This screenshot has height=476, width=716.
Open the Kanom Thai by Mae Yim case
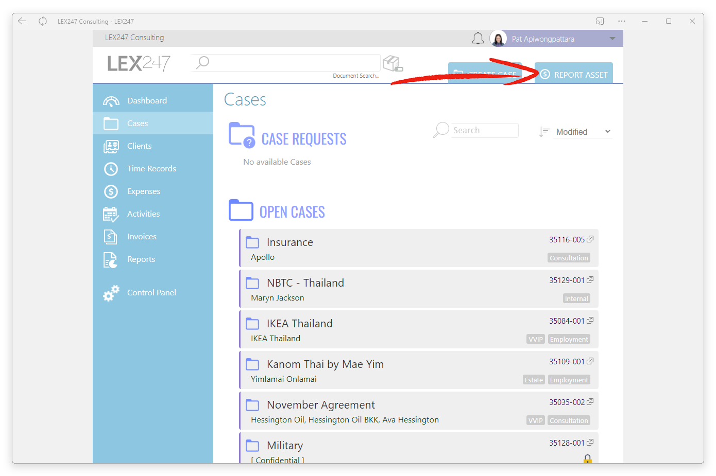click(325, 364)
